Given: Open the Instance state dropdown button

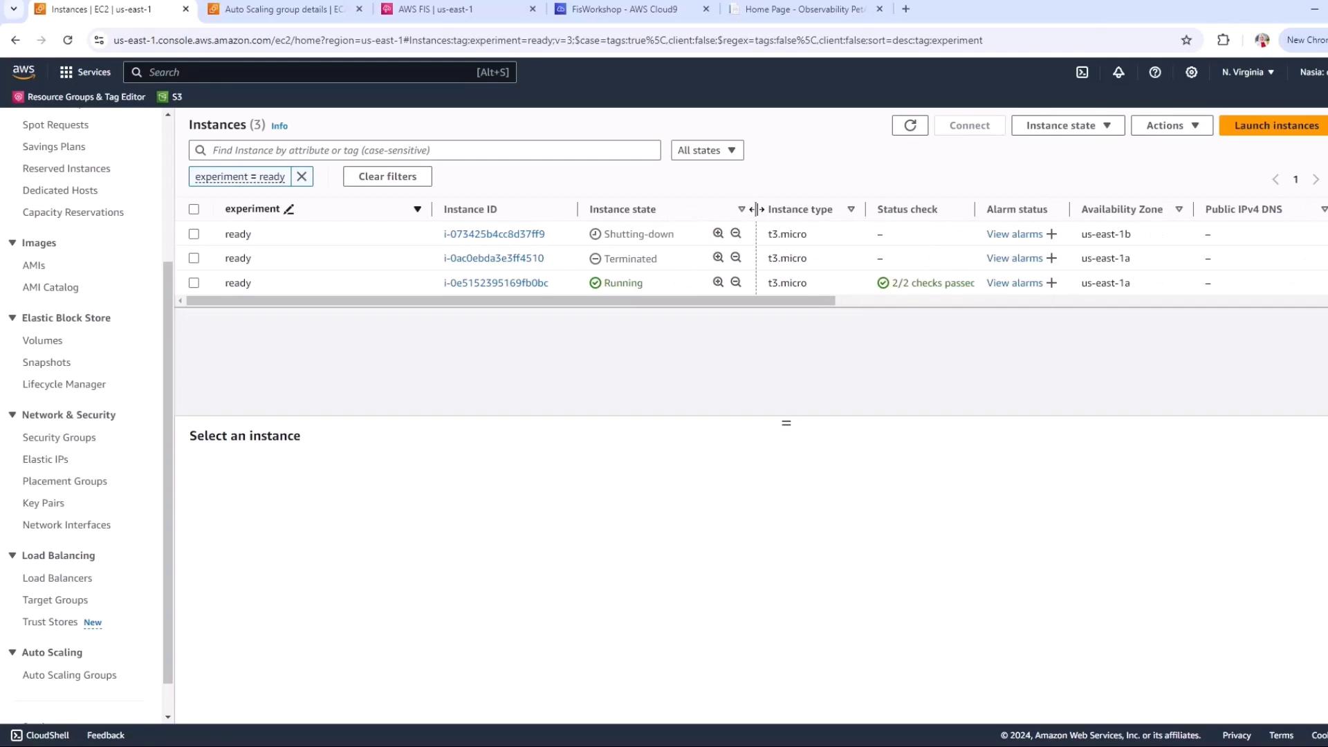Looking at the screenshot, I should (1067, 125).
